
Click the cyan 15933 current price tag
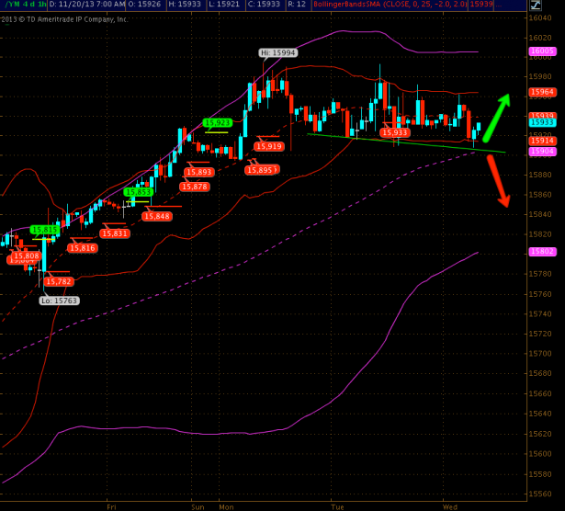[542, 121]
